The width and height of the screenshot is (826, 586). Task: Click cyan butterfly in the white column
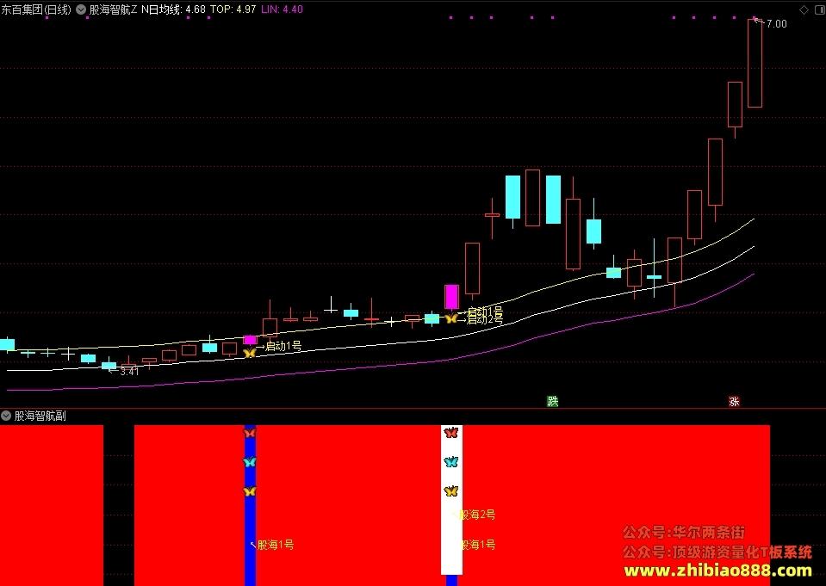(x=451, y=462)
